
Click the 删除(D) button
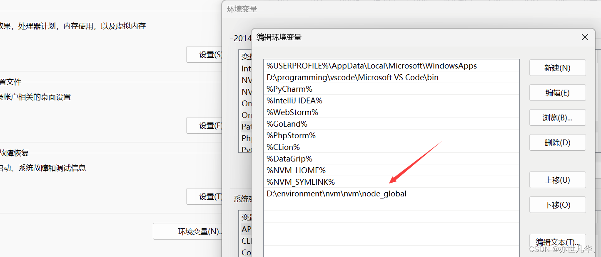pyautogui.click(x=557, y=143)
